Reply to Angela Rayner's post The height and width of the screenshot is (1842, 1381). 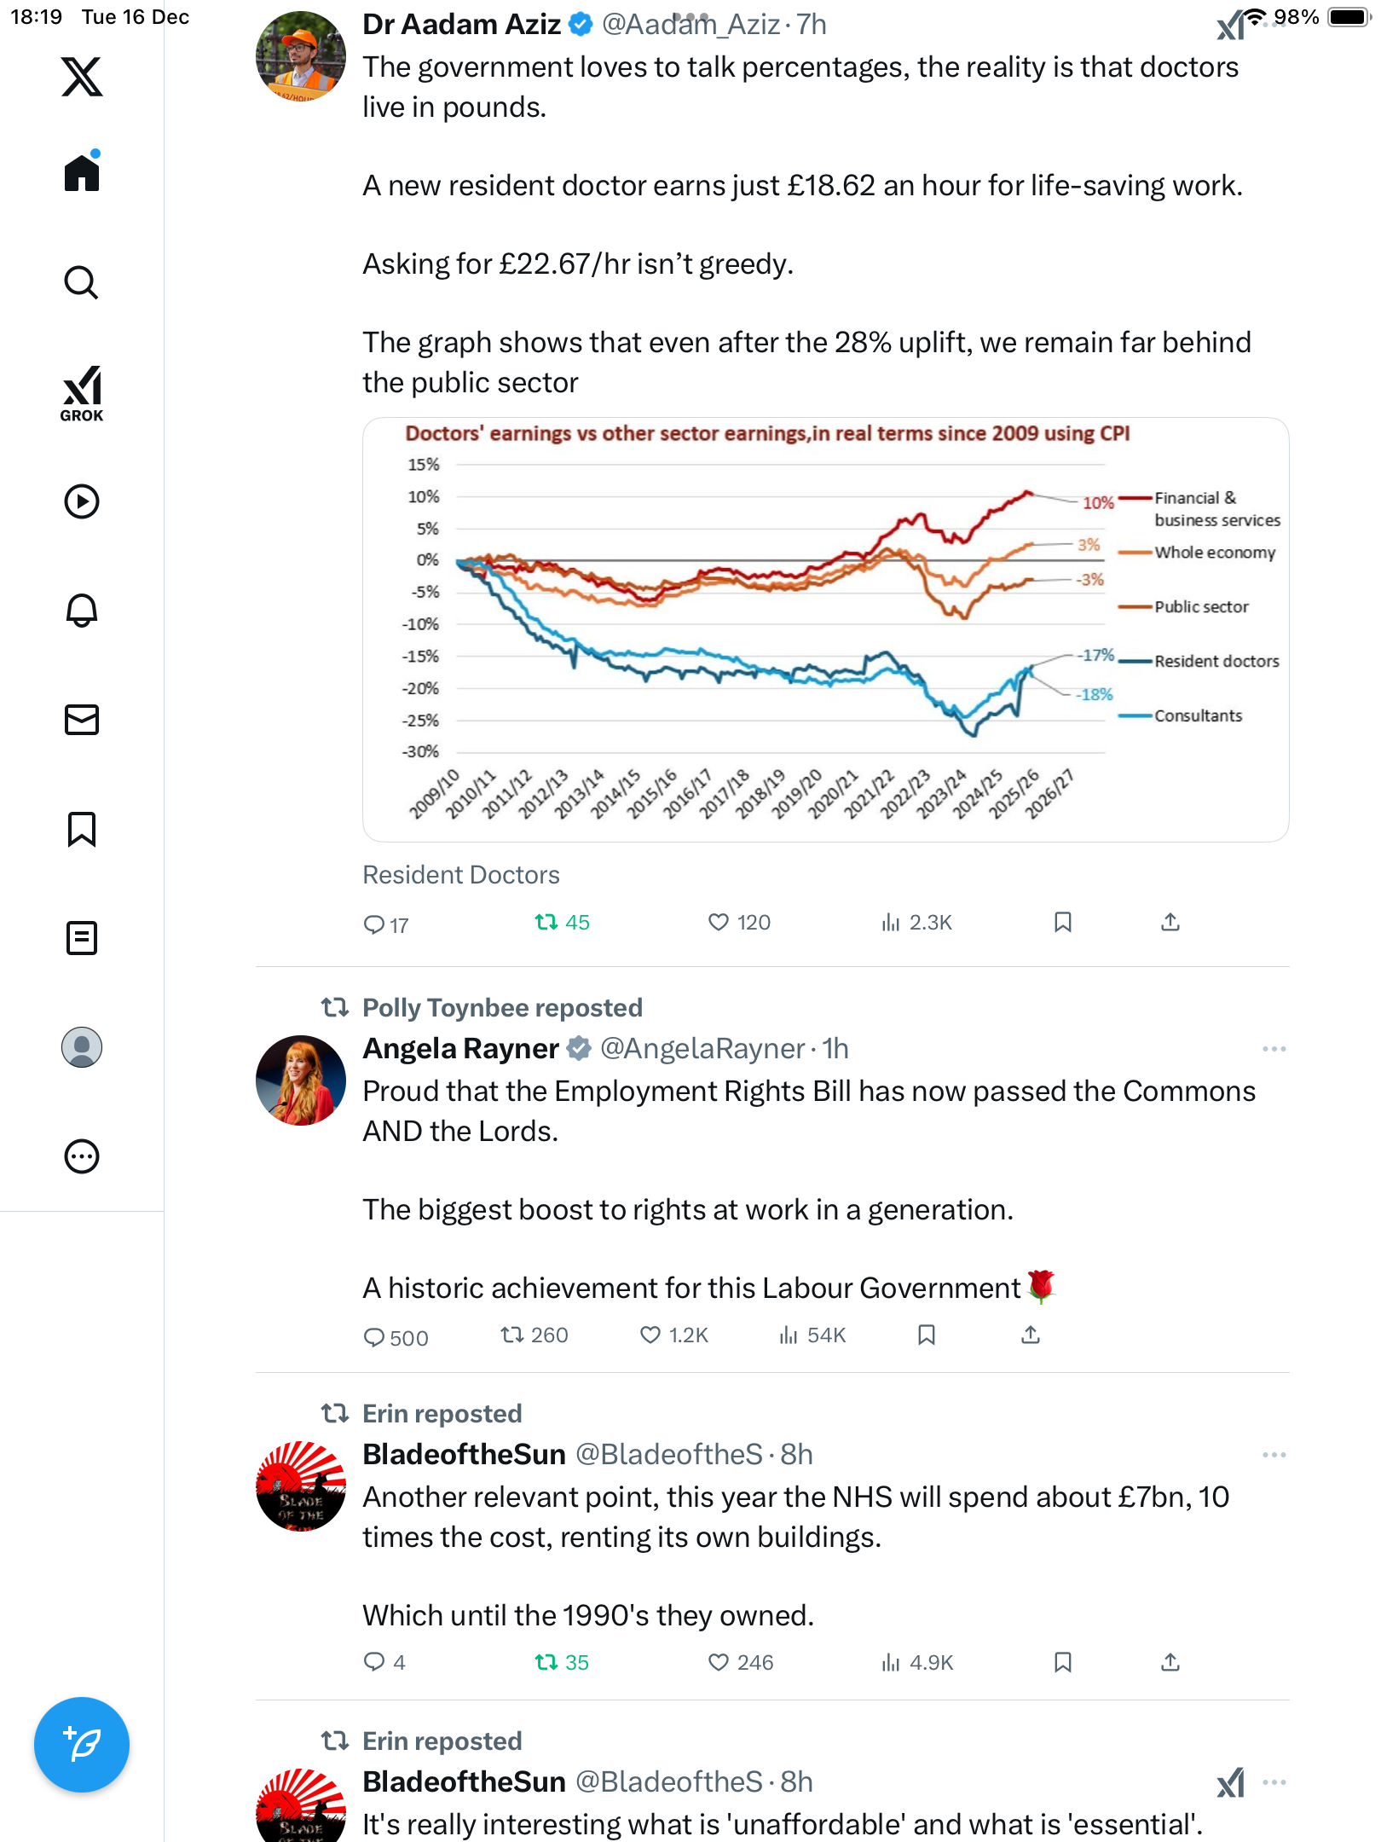tap(374, 1336)
